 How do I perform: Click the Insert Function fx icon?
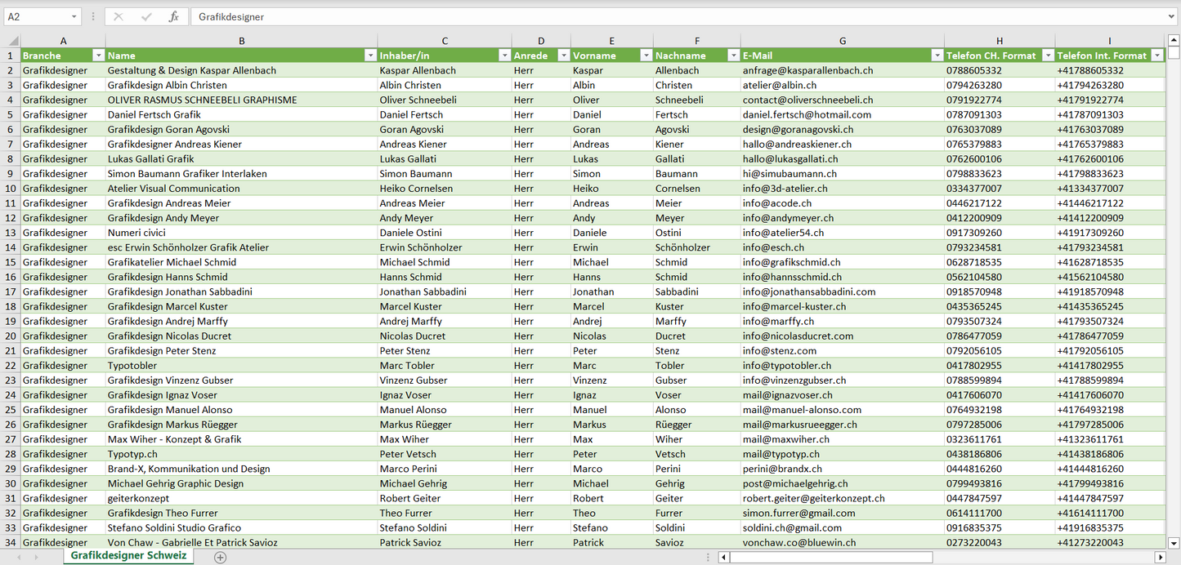point(173,16)
